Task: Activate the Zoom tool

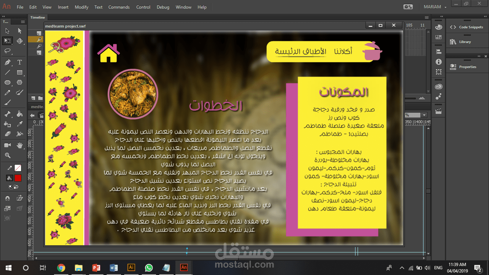Action: [x=7, y=155]
